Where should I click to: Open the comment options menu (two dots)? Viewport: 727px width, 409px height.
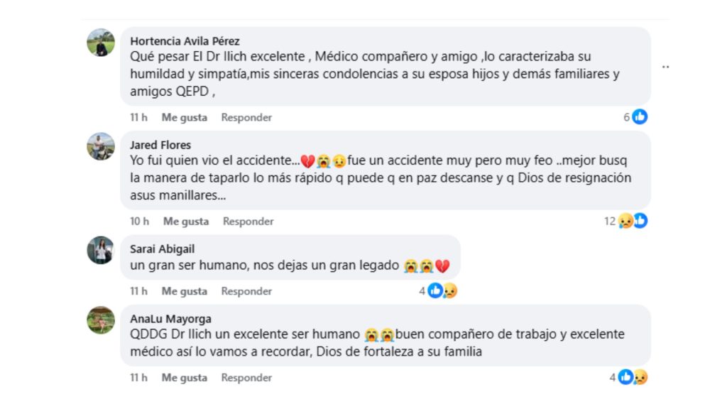click(x=666, y=66)
